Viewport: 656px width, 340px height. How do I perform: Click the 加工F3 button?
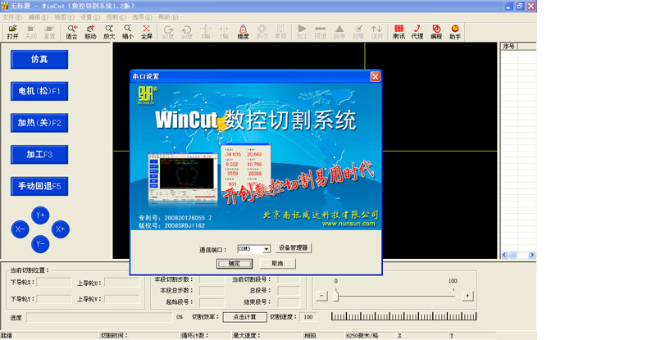point(39,154)
